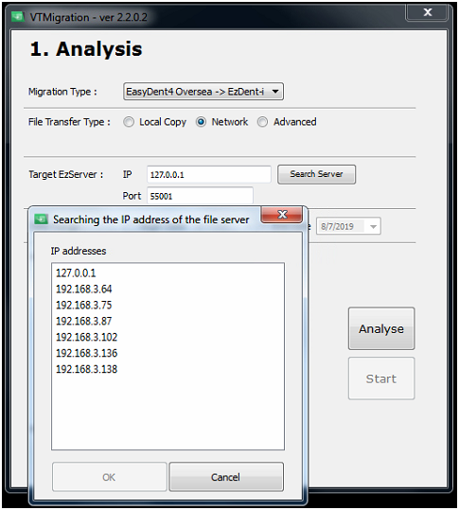Choose 192.168.3.102 from the list

pyautogui.click(x=86, y=337)
